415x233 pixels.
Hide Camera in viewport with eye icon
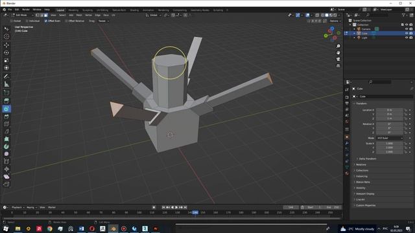point(407,29)
